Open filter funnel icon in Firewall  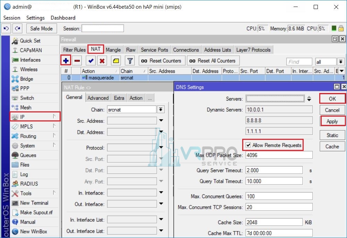pos(130,61)
